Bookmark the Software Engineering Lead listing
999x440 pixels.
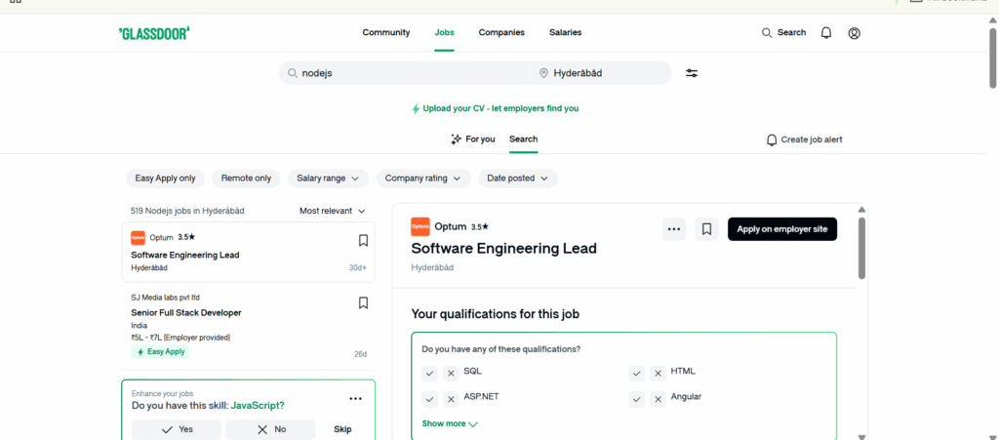tap(363, 240)
